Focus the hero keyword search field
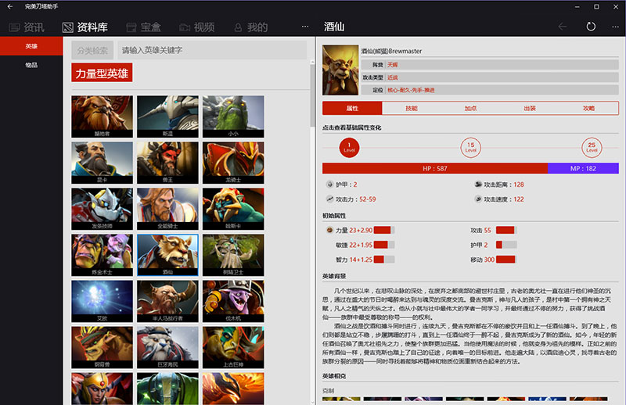Image resolution: width=626 pixels, height=405 pixels. [212, 50]
